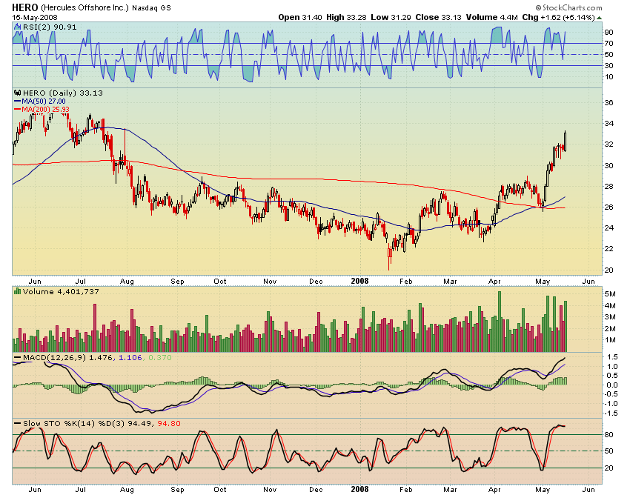Screen dimensions: 630x495
Task: Click the 22 price axis label
Action: point(609,249)
